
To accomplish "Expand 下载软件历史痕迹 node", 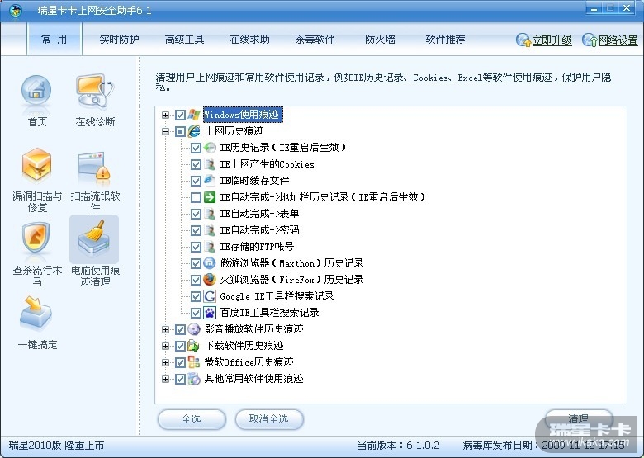I will (165, 346).
